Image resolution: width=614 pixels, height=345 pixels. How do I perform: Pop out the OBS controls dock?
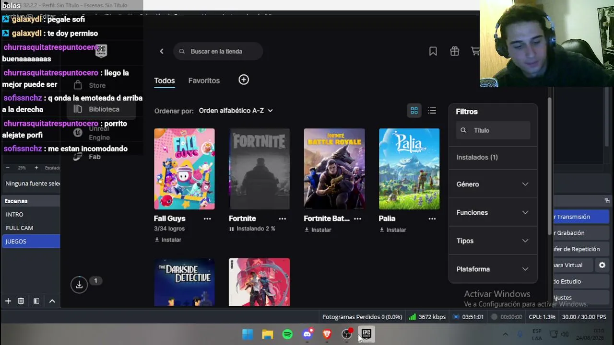pos(607,201)
